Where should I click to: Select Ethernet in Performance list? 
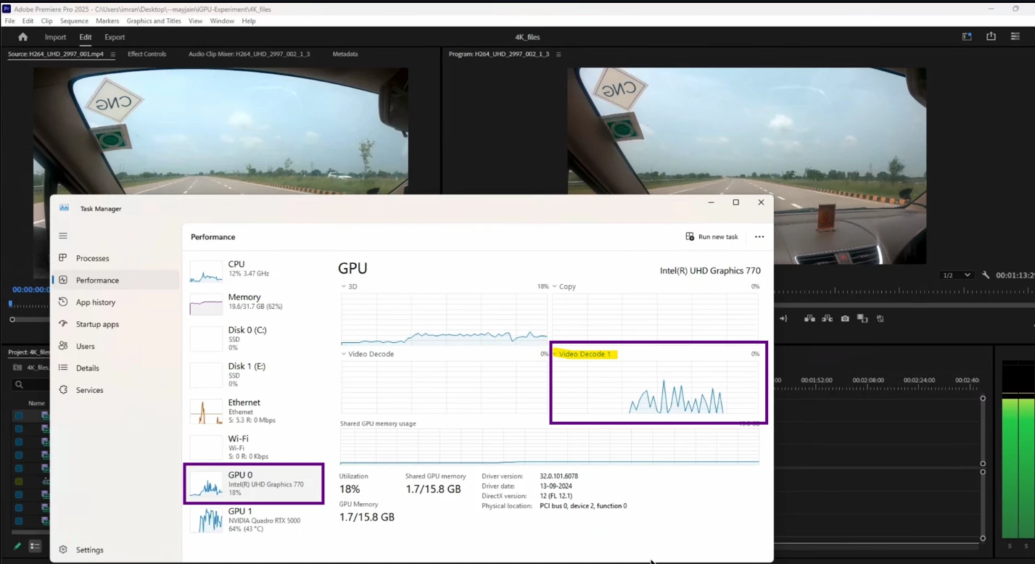(253, 411)
